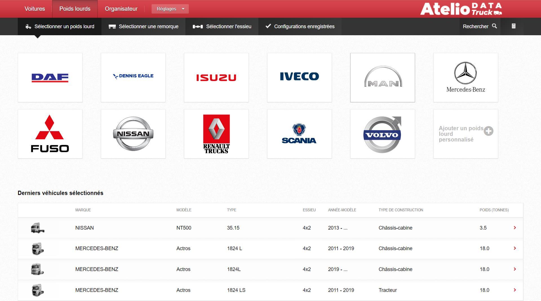Click the POIDS (TONNES) column header

click(x=494, y=210)
